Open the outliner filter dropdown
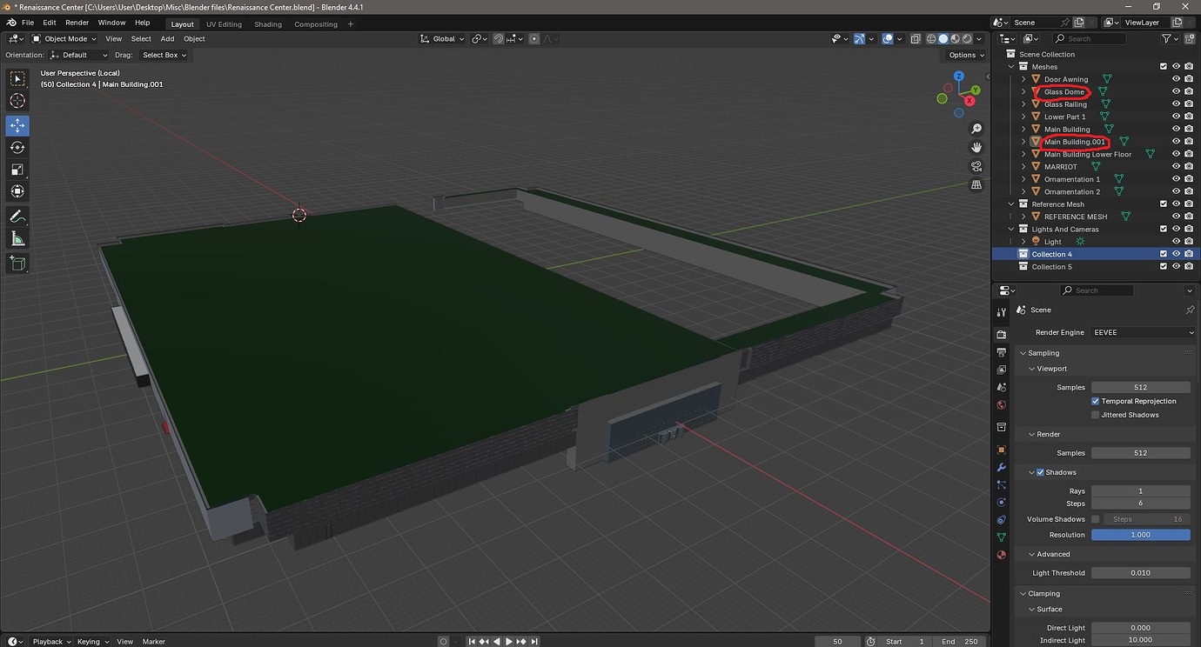The width and height of the screenshot is (1201, 647). (x=1171, y=38)
